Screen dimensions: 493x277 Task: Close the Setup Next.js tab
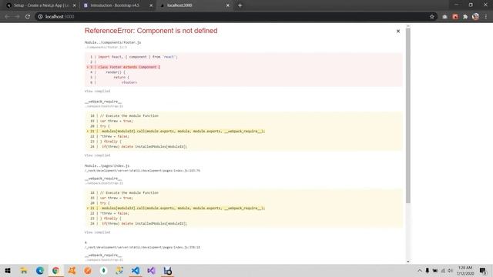pos(75,5)
